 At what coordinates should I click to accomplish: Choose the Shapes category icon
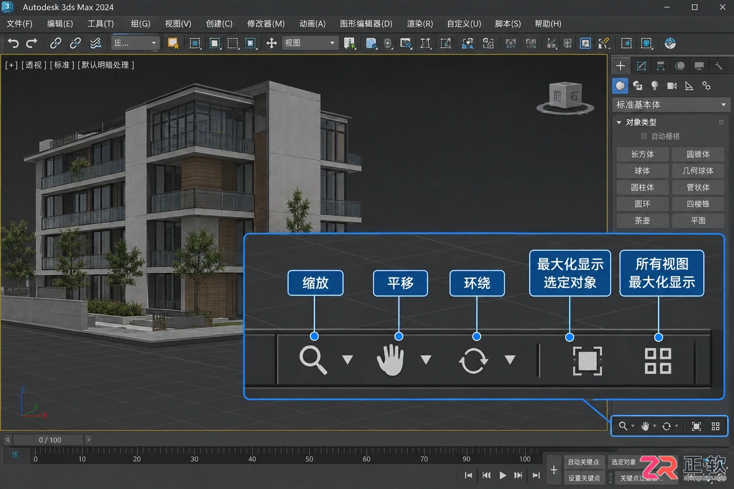coord(637,86)
